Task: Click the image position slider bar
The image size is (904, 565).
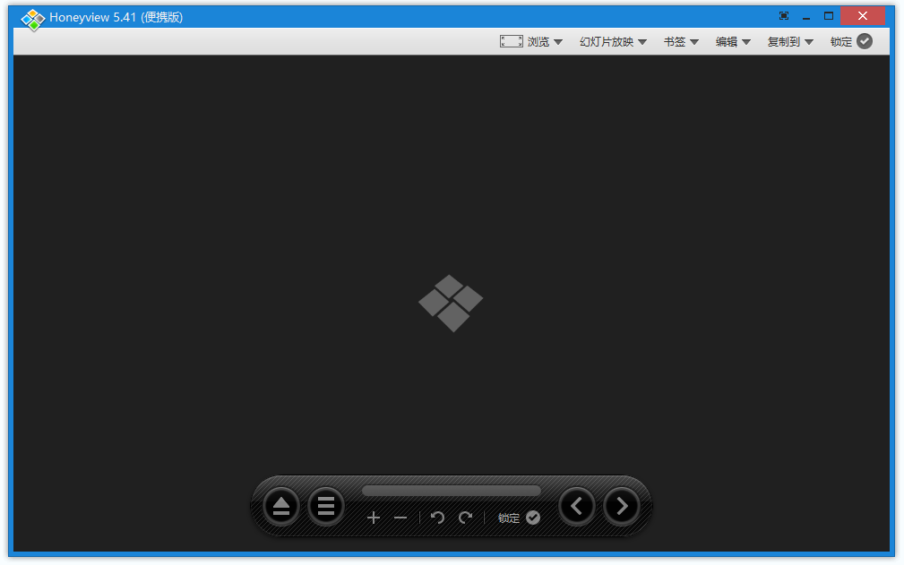Action: point(452,491)
